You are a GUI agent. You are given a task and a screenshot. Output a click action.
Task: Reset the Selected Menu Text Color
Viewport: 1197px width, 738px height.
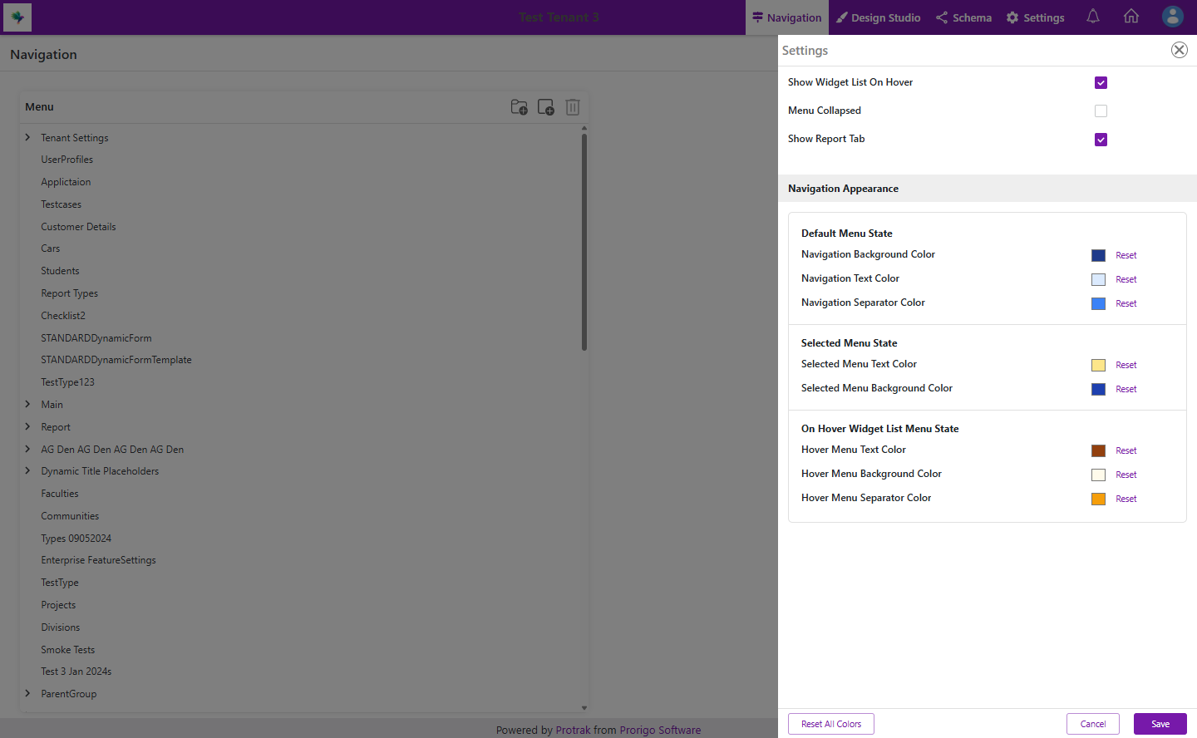[1126, 365]
